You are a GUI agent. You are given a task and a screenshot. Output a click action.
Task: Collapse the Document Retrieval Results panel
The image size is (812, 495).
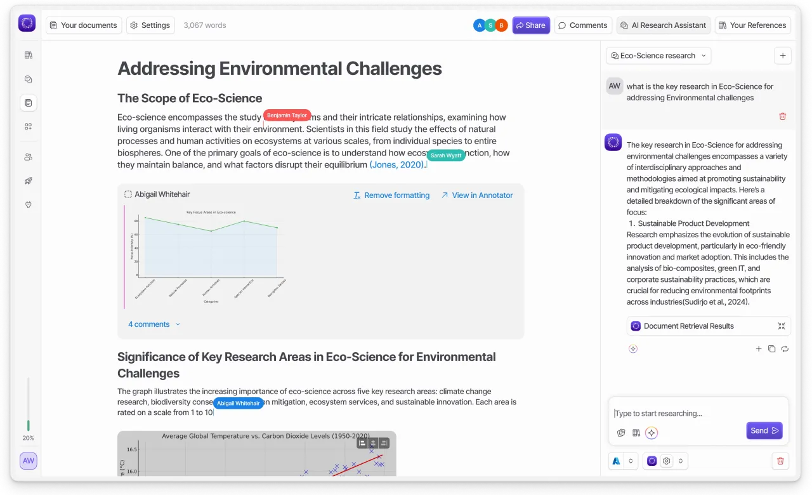(782, 326)
